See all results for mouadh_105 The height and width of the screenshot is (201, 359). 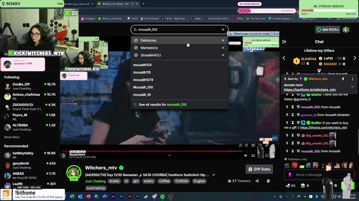coord(179,104)
